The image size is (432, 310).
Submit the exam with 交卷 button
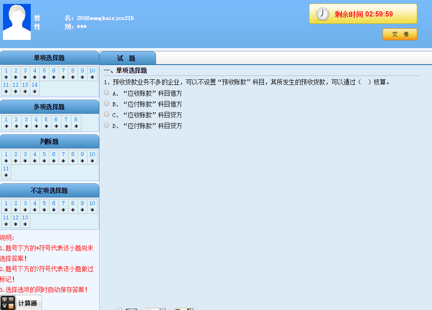click(400, 34)
